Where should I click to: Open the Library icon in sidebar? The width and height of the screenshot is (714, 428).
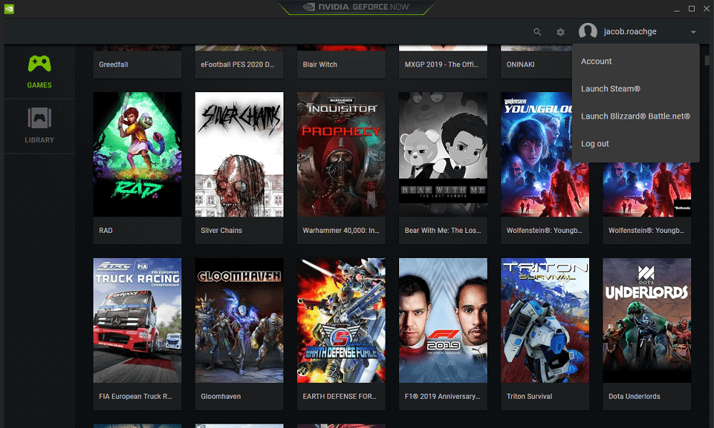click(x=39, y=118)
